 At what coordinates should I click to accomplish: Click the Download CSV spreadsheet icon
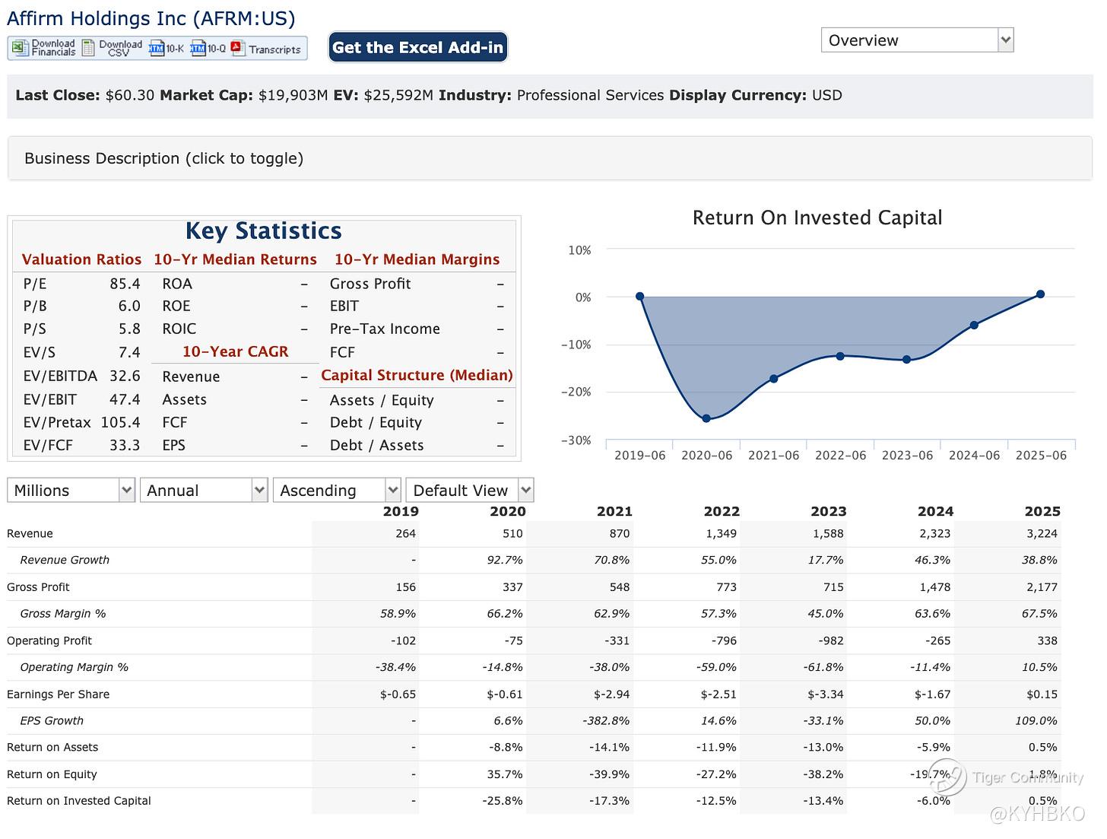pyautogui.click(x=89, y=48)
